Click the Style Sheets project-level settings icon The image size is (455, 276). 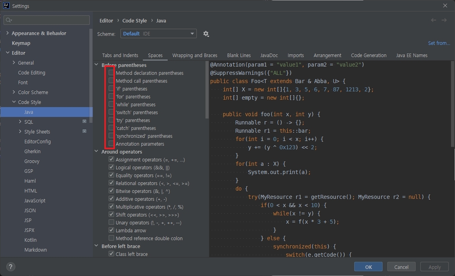85,131
